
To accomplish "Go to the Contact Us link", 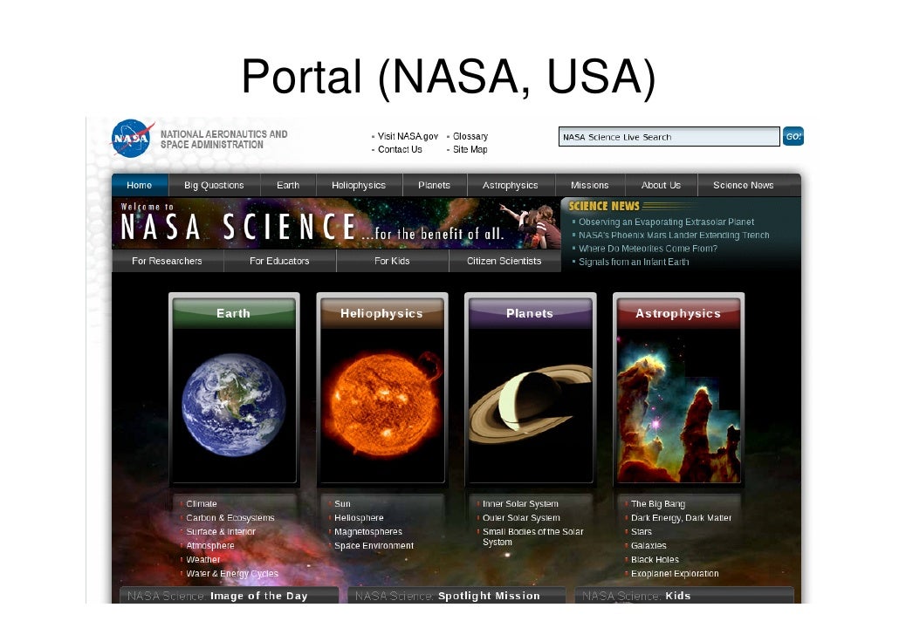I will pos(400,149).
